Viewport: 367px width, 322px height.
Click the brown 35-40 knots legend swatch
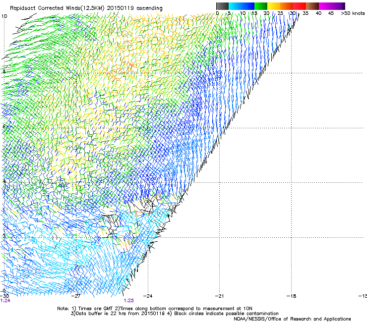click(312, 6)
